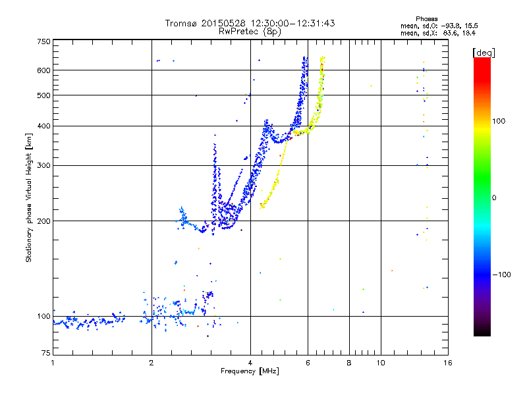This screenshot has width=527, height=395.
Task: Click the x-axis tick label '8'
Action: click(x=349, y=363)
